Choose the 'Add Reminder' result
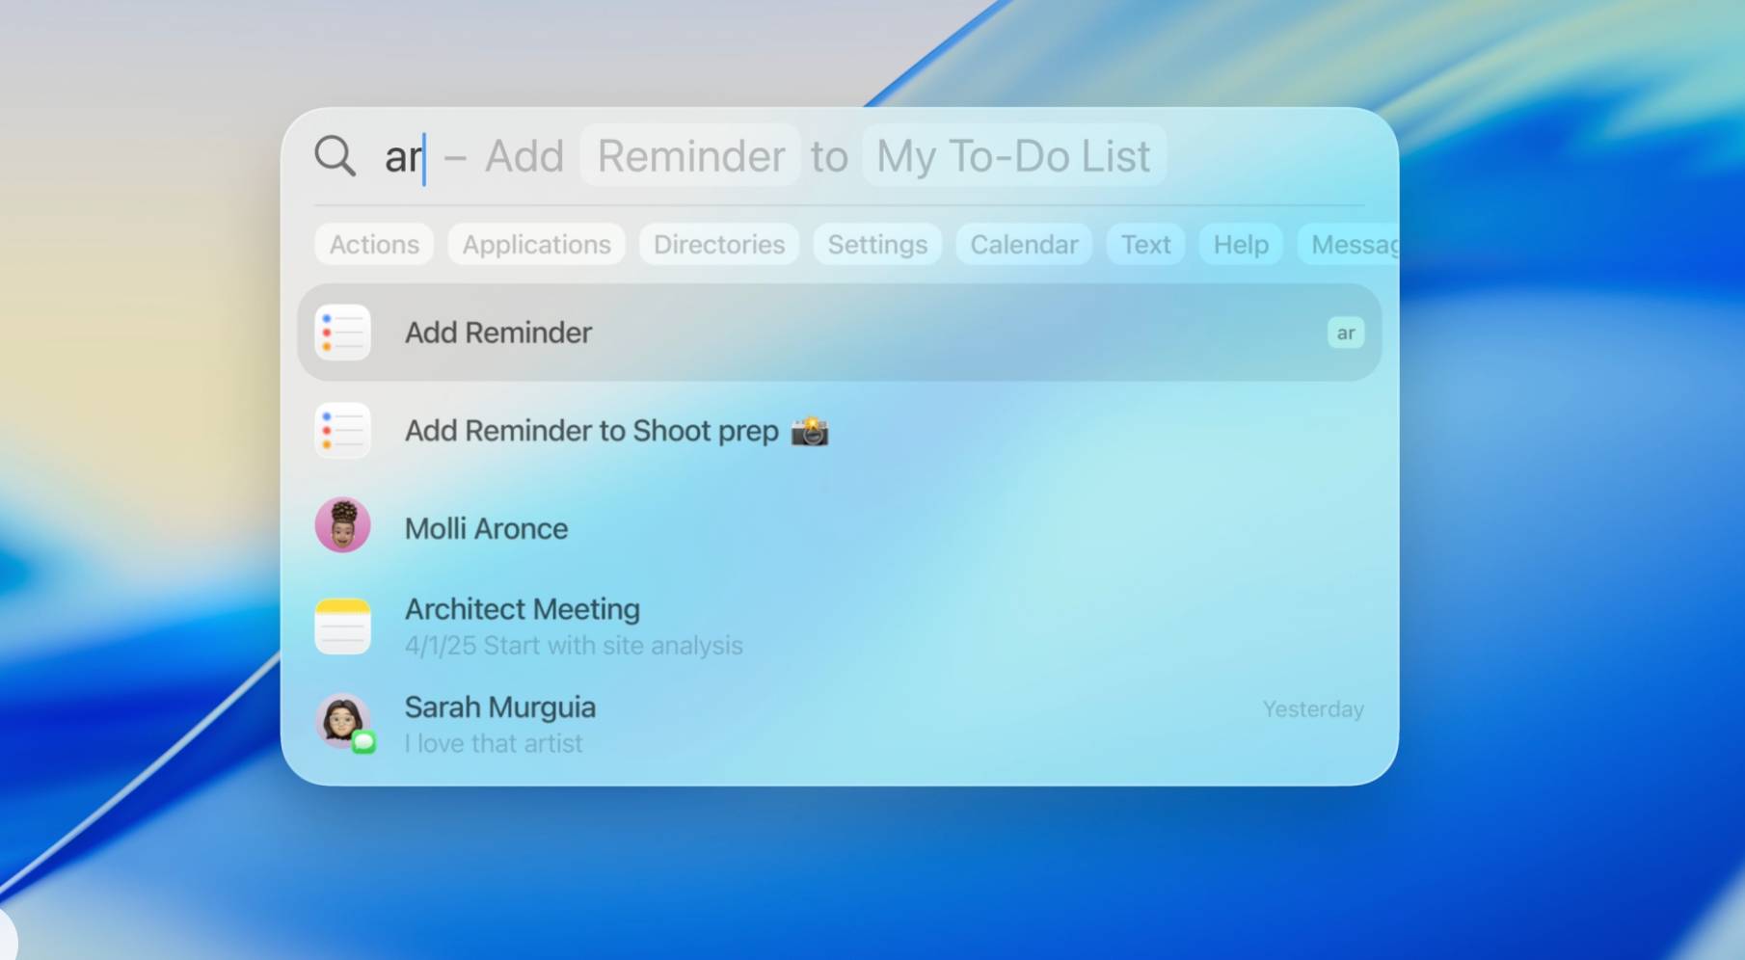The height and width of the screenshot is (960, 1745). (x=839, y=333)
